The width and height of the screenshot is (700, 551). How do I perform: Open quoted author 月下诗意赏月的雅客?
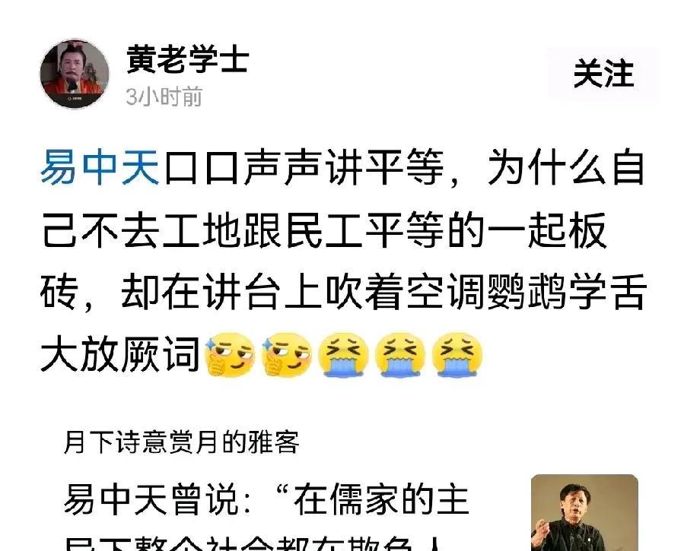181,442
